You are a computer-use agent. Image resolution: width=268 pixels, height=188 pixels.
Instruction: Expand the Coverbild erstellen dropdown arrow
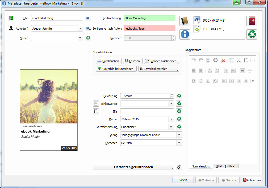176,69
